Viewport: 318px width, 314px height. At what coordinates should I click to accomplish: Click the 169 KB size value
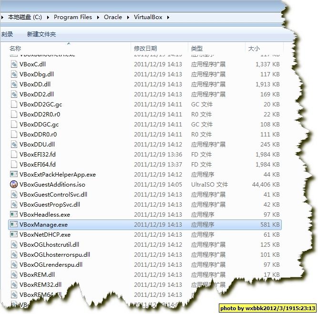point(270,94)
